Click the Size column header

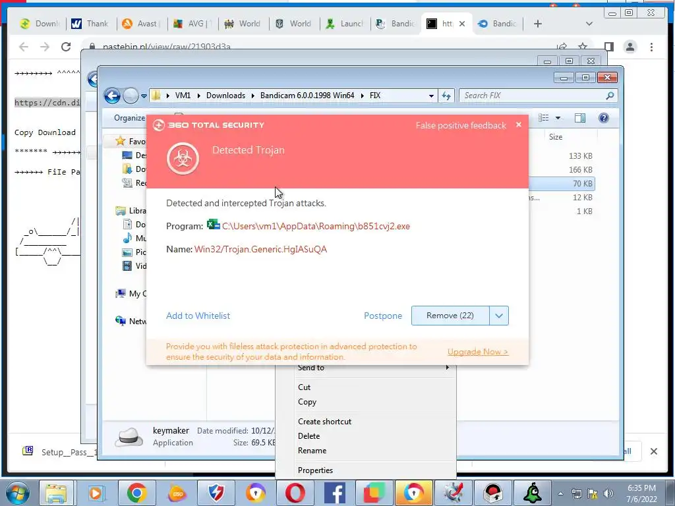tap(555, 137)
